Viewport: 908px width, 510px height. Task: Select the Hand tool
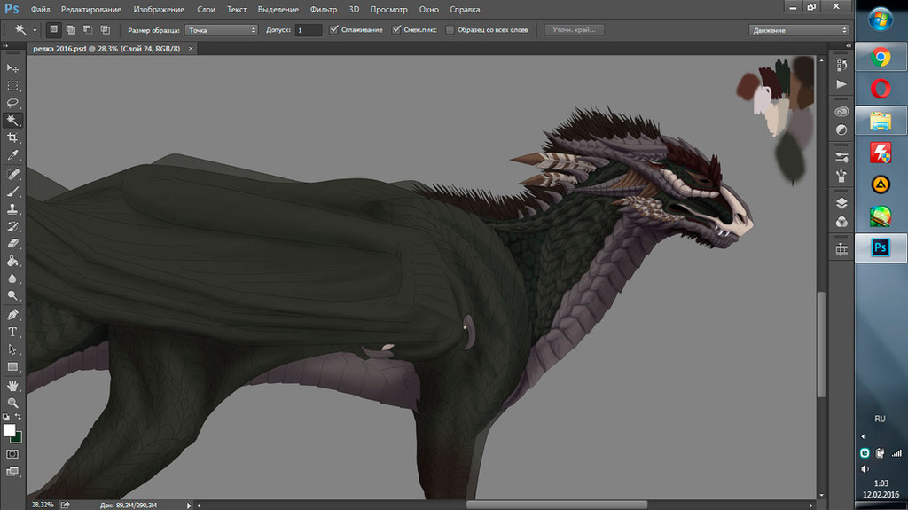click(12, 386)
